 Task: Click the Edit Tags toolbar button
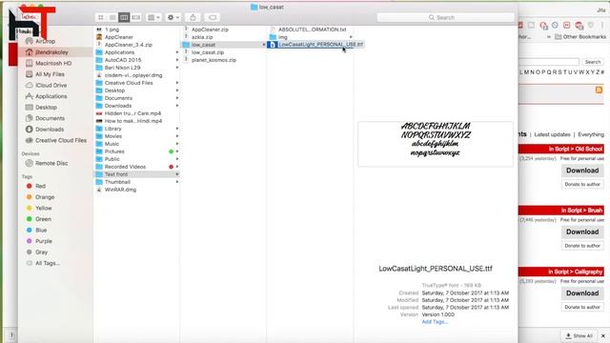coord(213,17)
